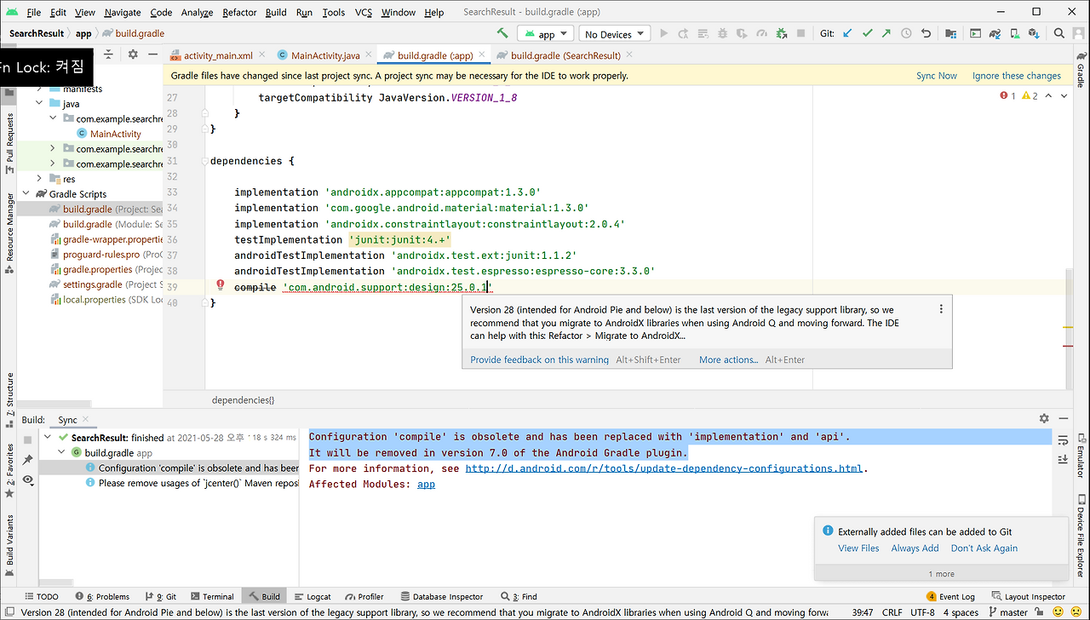Click the Stop square icon in toolbar
Screen dimensions: 1090x620
(800, 34)
